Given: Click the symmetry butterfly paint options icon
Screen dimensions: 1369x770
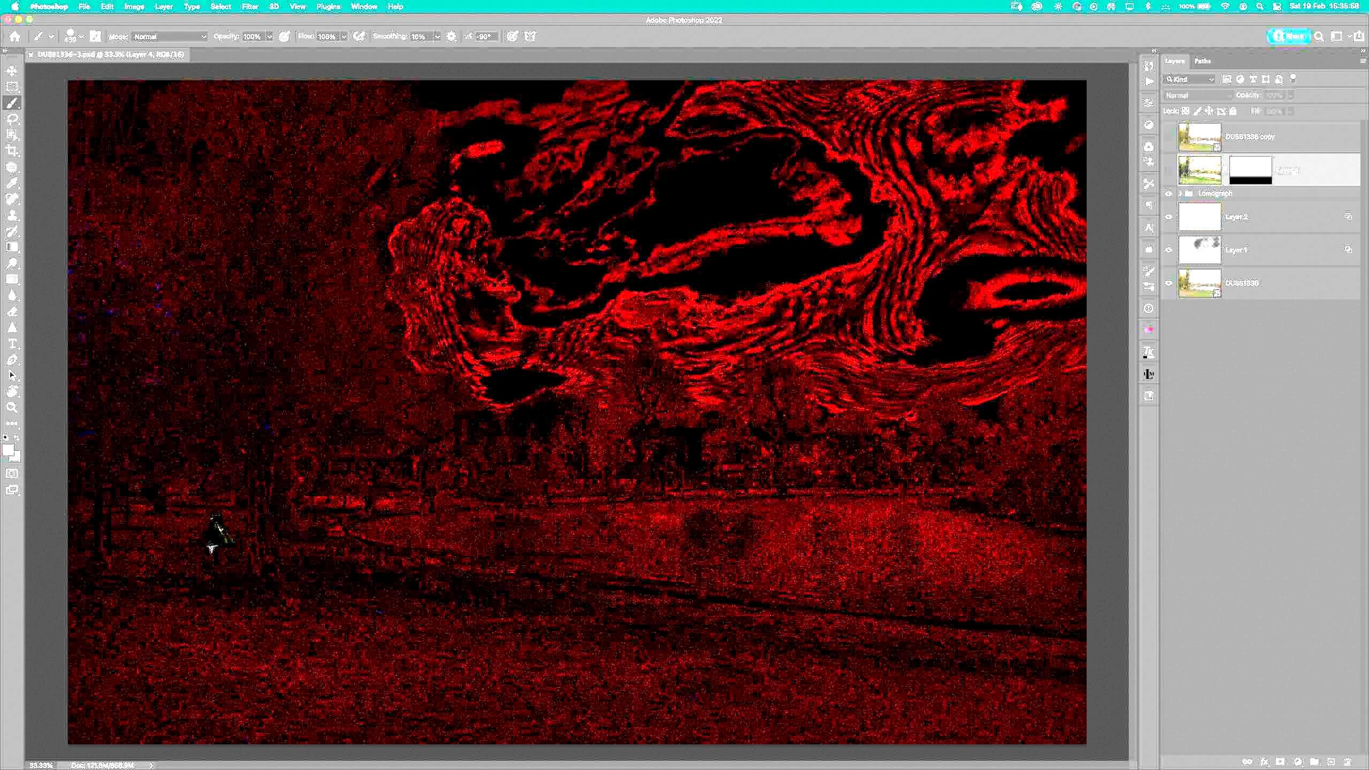Looking at the screenshot, I should click(x=530, y=36).
